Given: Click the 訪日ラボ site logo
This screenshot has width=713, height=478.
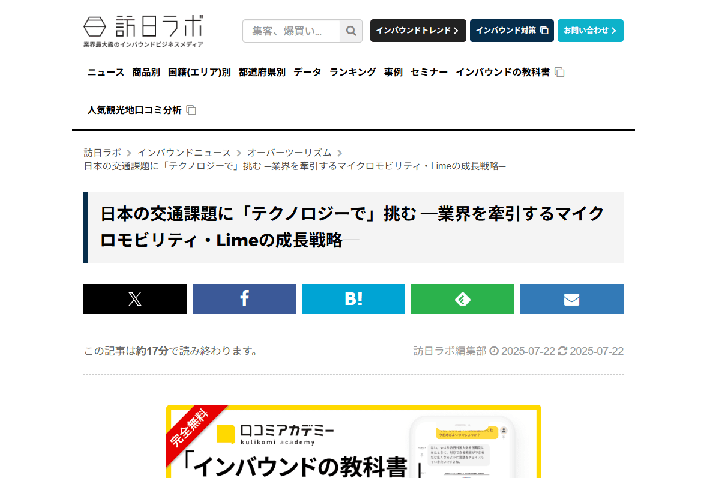Looking at the screenshot, I should point(143,31).
